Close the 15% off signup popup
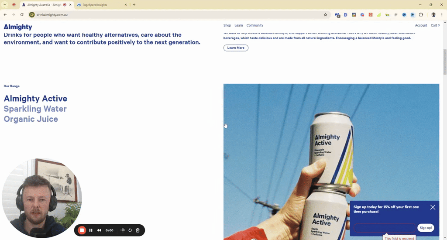Viewport: 447px width, 240px height. [433, 207]
